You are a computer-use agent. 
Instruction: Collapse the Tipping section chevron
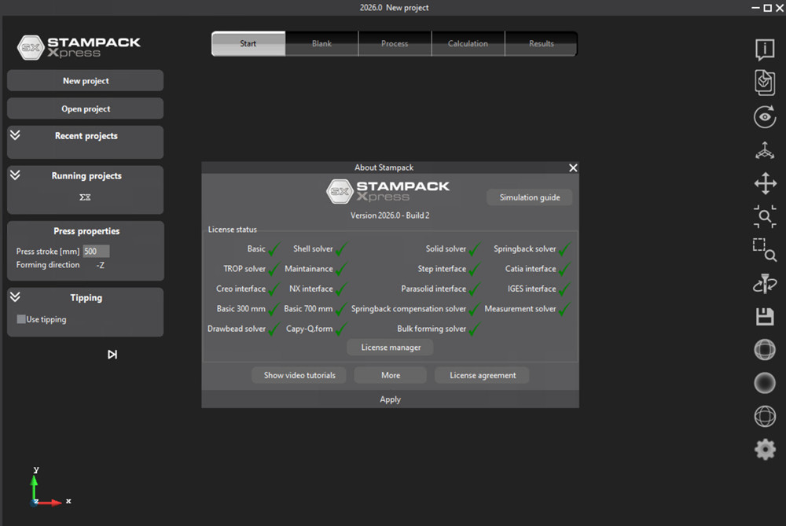click(x=15, y=296)
